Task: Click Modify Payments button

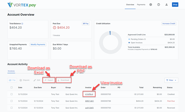Action: pos(38,44)
